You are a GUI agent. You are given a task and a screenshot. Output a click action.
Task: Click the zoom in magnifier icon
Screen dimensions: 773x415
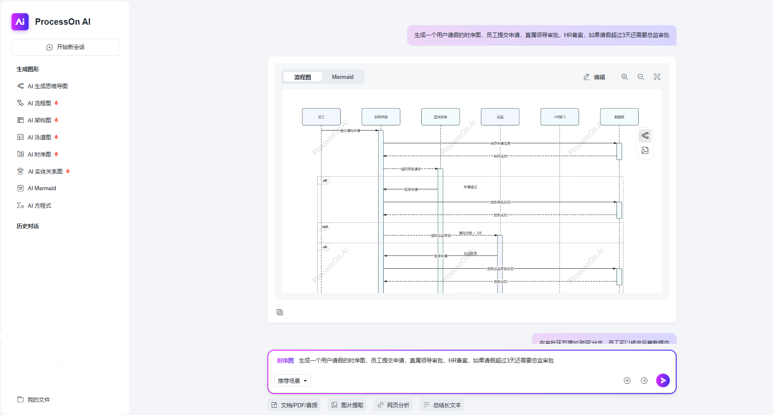click(x=625, y=77)
